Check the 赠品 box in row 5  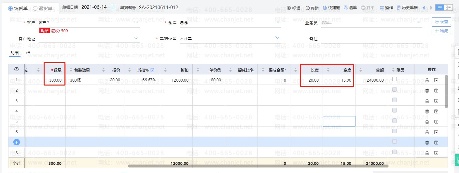[x=395, y=121]
